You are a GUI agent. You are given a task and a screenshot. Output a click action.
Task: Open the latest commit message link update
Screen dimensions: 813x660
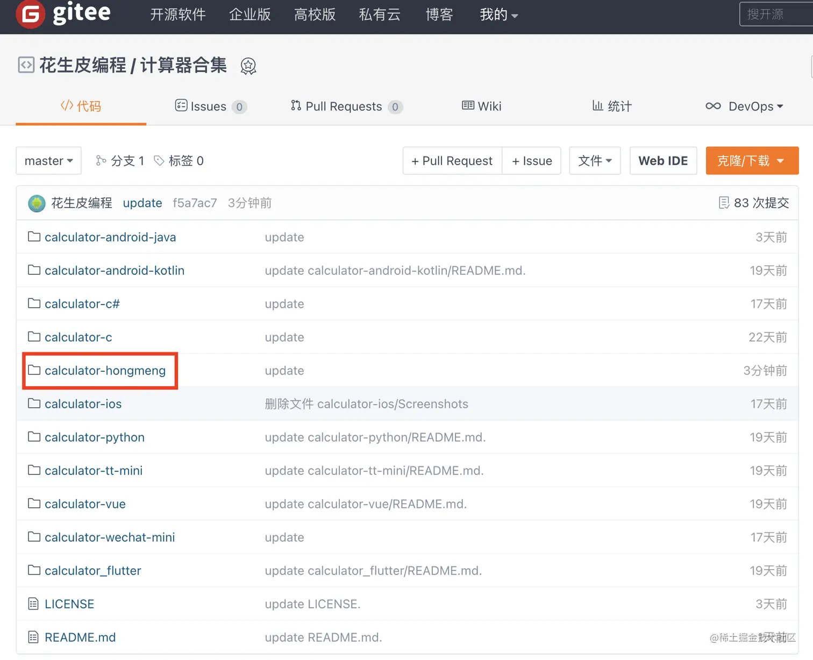[142, 203]
